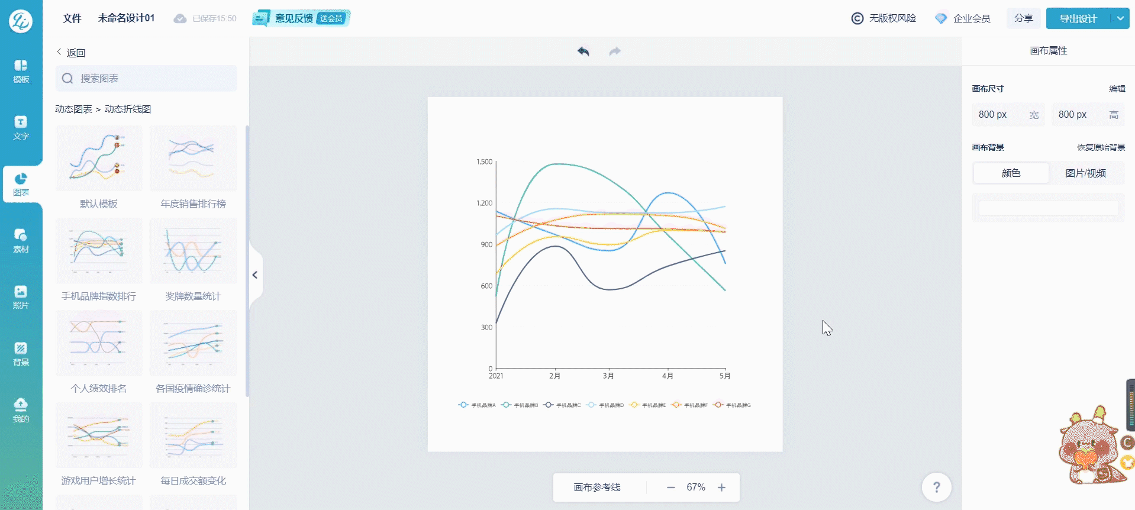Screen dimensions: 1135x510
Task: Select the 图片/视频 background tab
Action: (x=1085, y=173)
